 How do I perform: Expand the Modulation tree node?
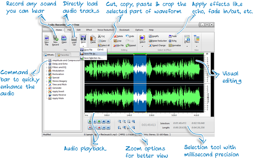[46, 71]
